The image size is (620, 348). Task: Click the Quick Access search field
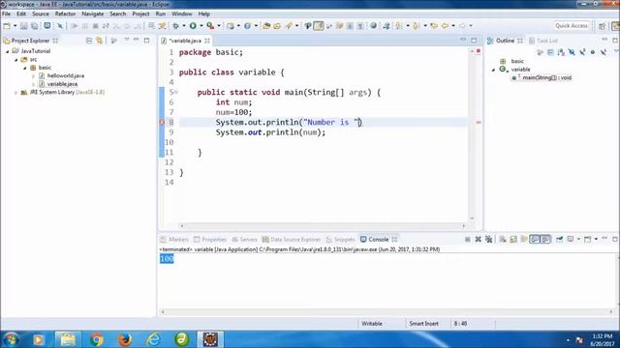point(571,26)
